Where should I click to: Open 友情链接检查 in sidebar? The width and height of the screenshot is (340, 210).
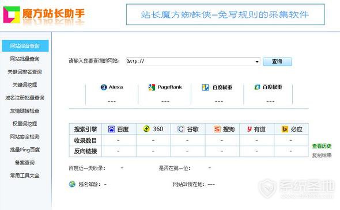tap(25, 111)
